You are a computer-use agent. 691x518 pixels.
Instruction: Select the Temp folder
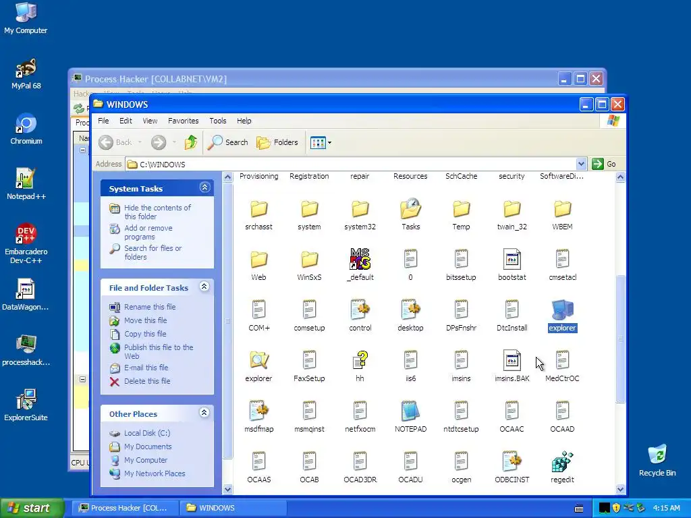point(461,209)
